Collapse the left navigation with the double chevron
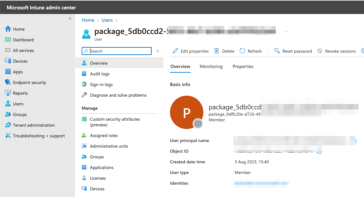 click(70, 19)
